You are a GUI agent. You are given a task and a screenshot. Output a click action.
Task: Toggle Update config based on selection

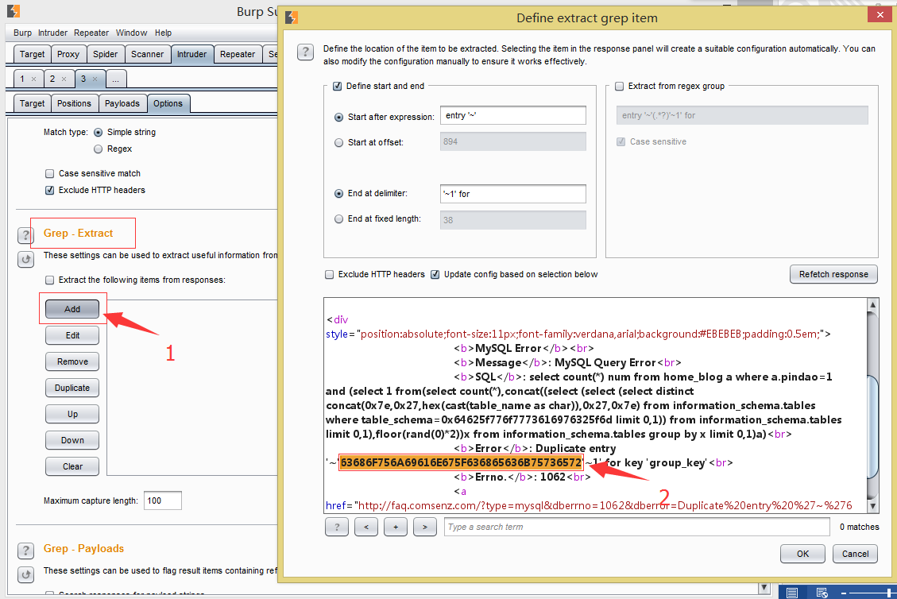[x=435, y=275]
